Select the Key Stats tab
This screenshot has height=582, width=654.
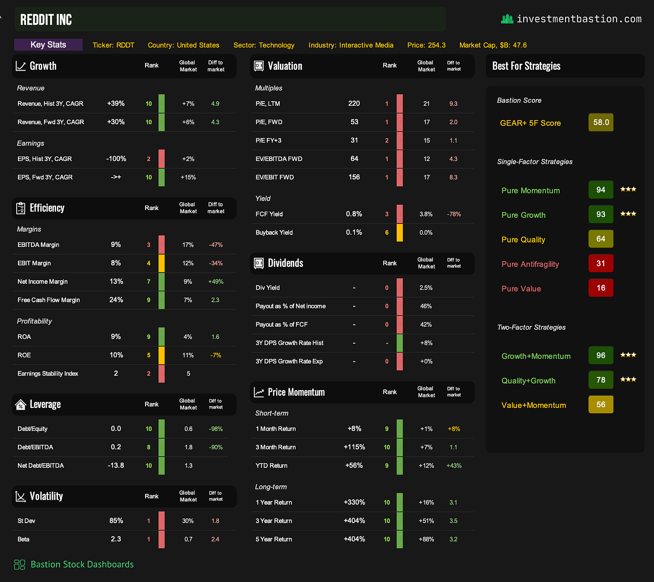pos(49,45)
